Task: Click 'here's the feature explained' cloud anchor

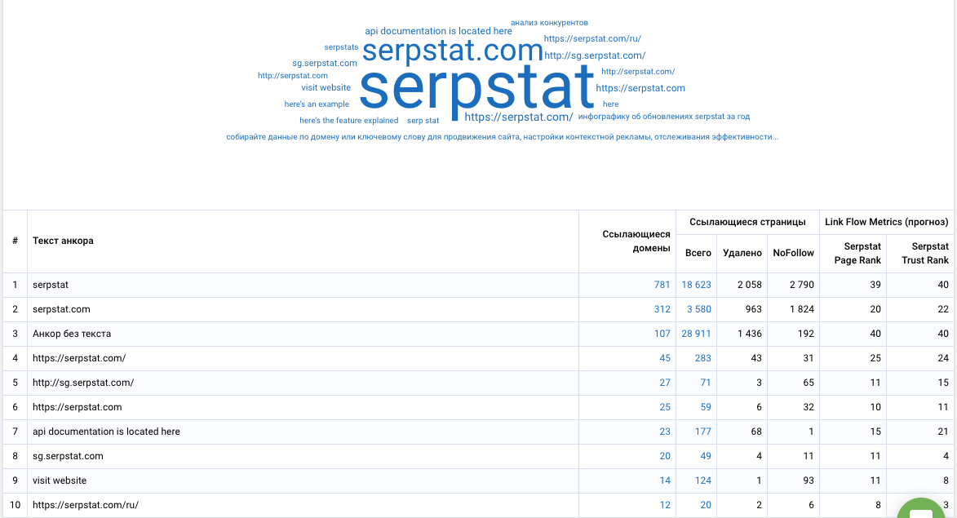Action: 349,120
